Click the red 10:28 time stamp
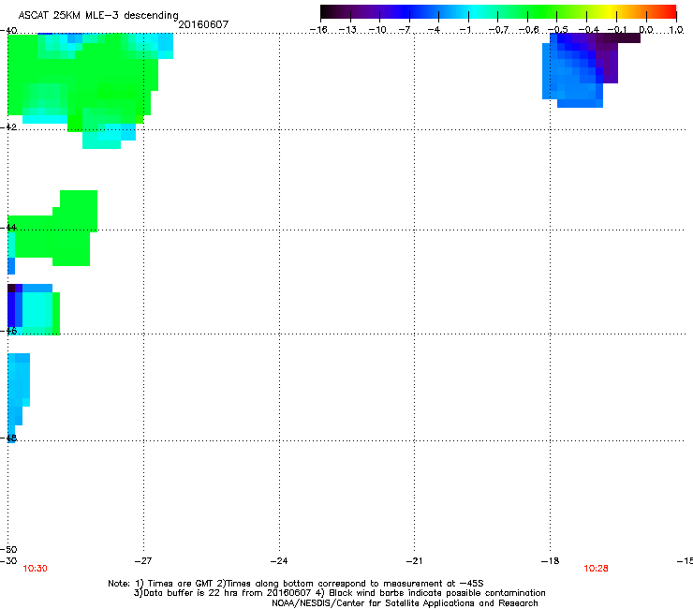Viewport: 693px width, 609px height. click(596, 569)
